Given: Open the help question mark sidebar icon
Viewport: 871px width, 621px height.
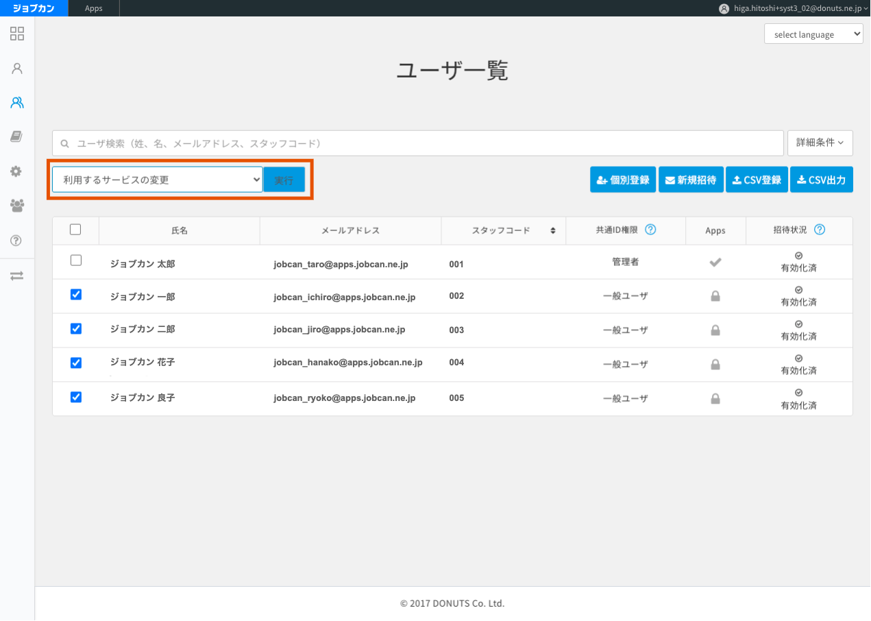Looking at the screenshot, I should point(17,241).
